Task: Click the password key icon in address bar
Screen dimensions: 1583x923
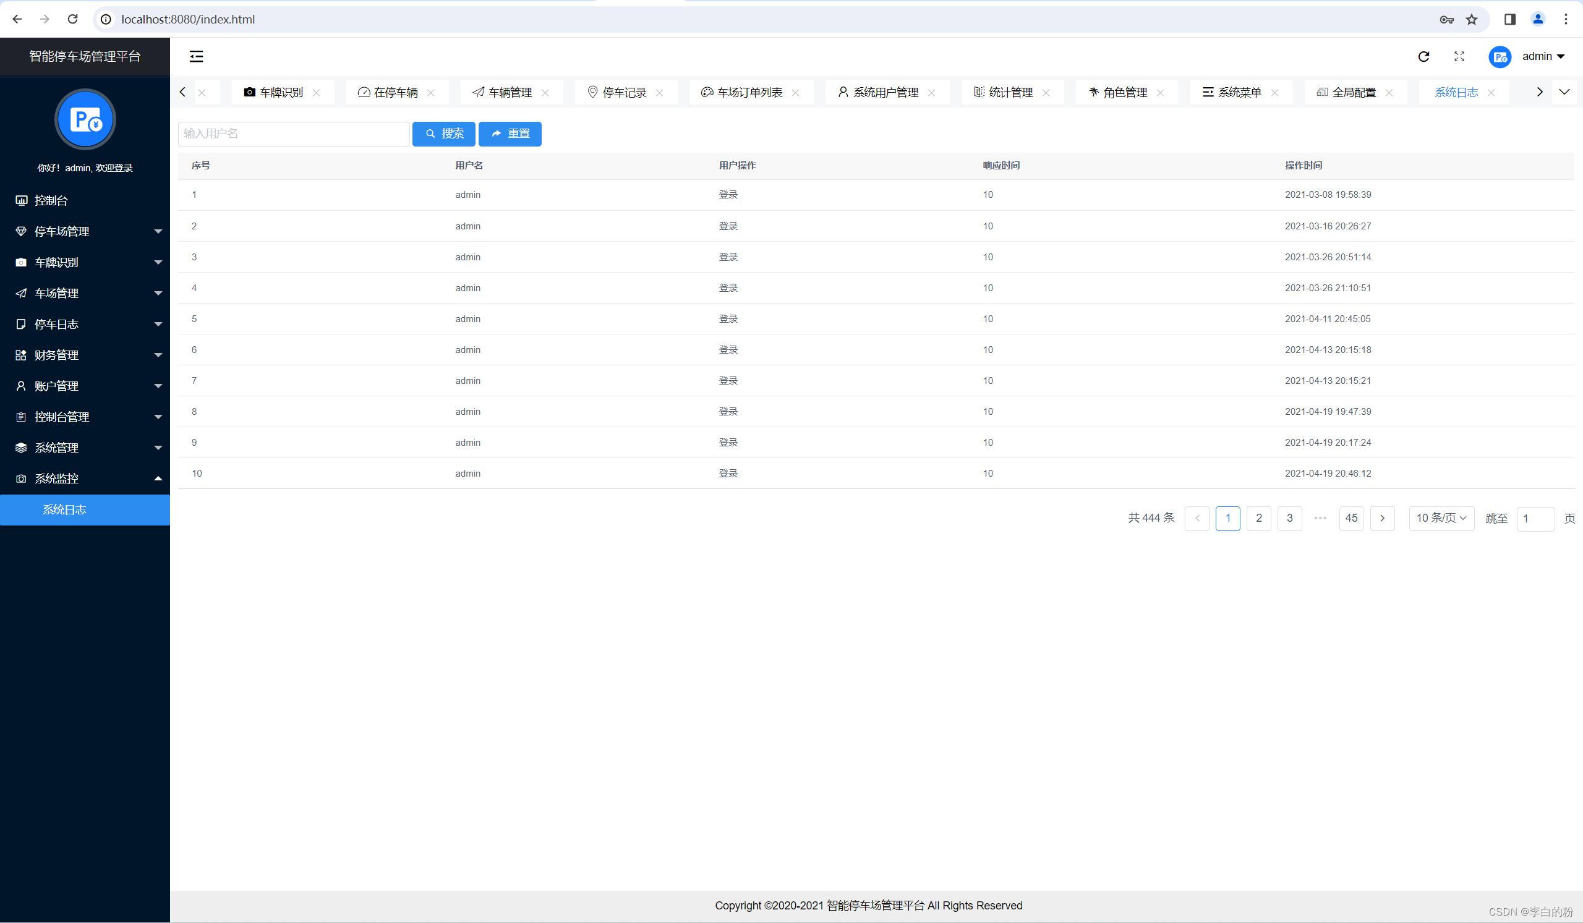Action: coord(1447,19)
